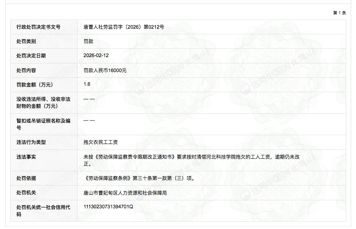The height and width of the screenshot is (229, 356).
Task: Select the 违法行为类型 label
Action: [31, 142]
